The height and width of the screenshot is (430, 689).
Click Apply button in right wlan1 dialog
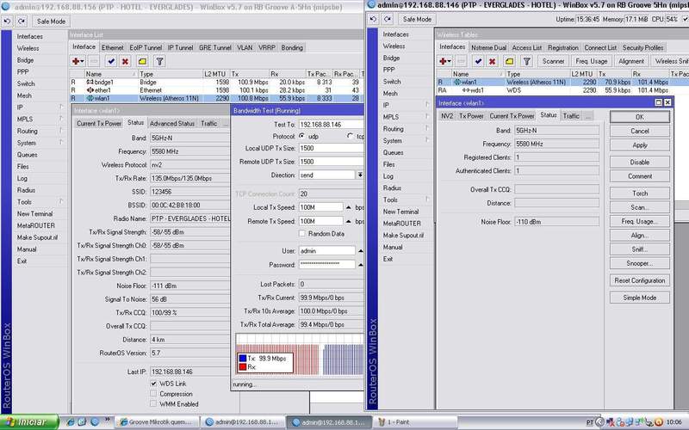tap(640, 145)
